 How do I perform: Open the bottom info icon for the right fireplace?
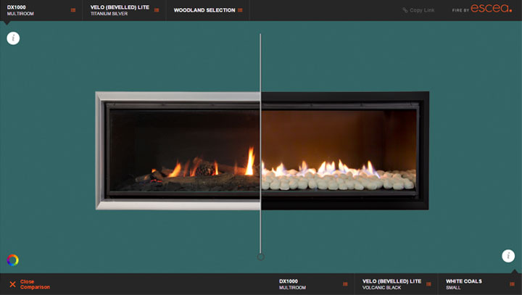tap(508, 256)
